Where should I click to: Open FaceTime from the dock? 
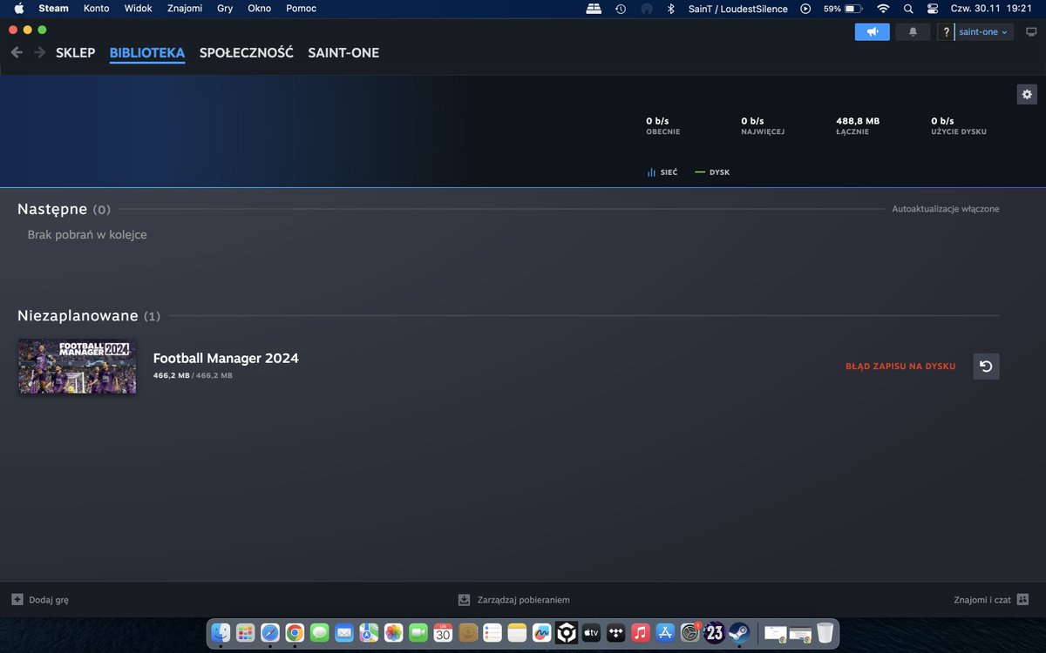coord(418,633)
